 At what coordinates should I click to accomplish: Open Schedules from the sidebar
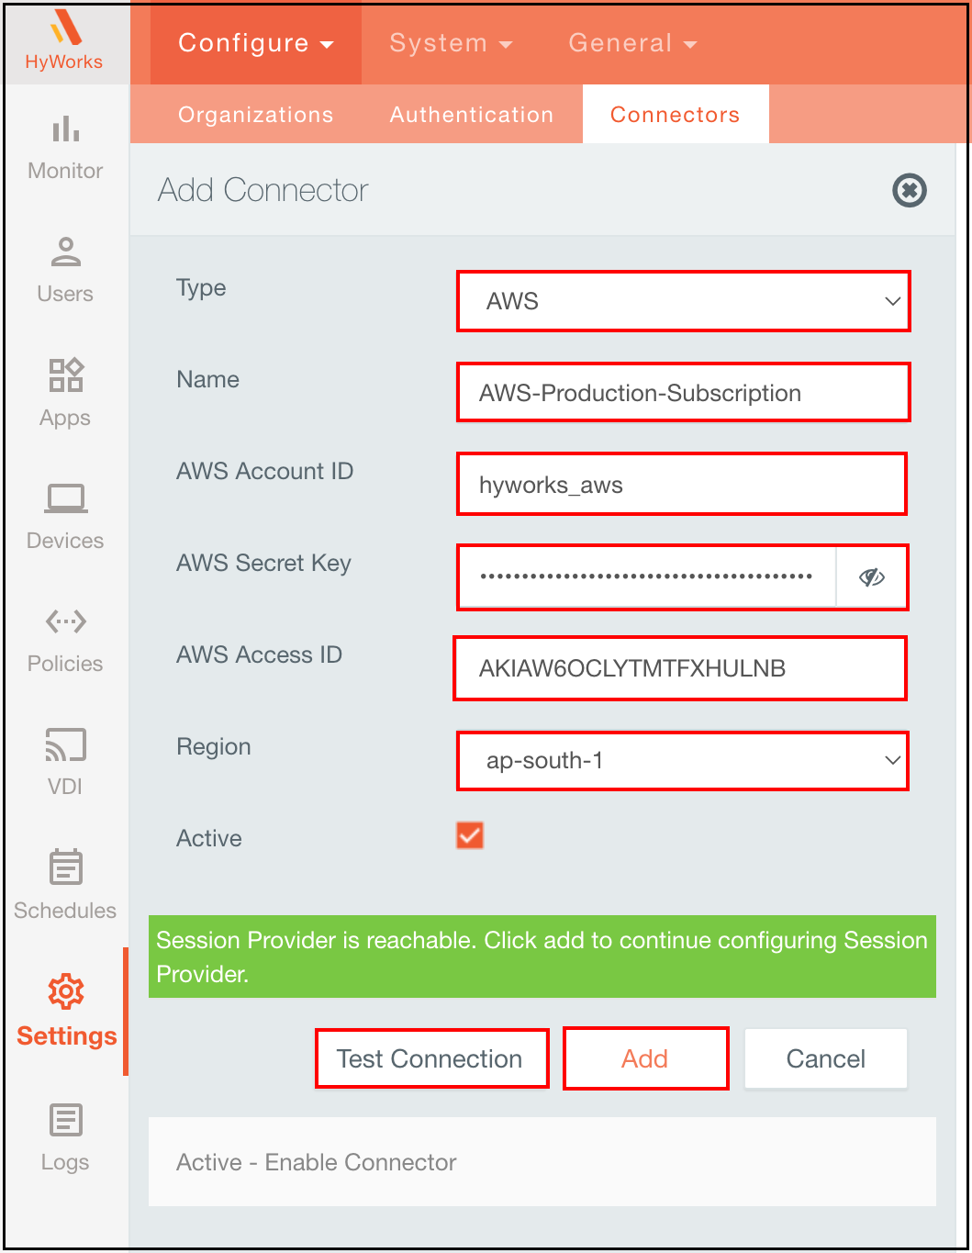pyautogui.click(x=65, y=886)
